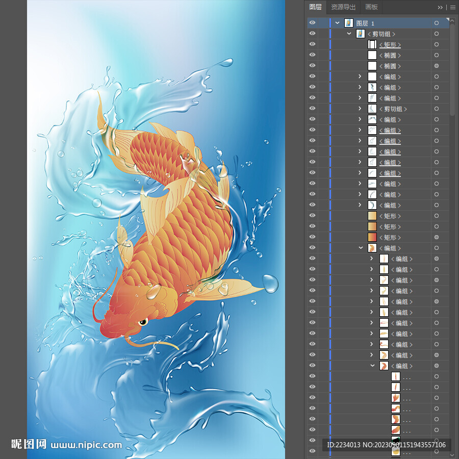
Task: Click lightest cream gradient 矩形 thumbnail
Action: [x=372, y=216]
